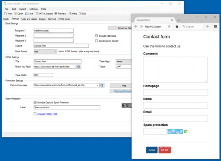Click the Recipient 1 input field
Screen dimensions: 221x161
click(54, 31)
